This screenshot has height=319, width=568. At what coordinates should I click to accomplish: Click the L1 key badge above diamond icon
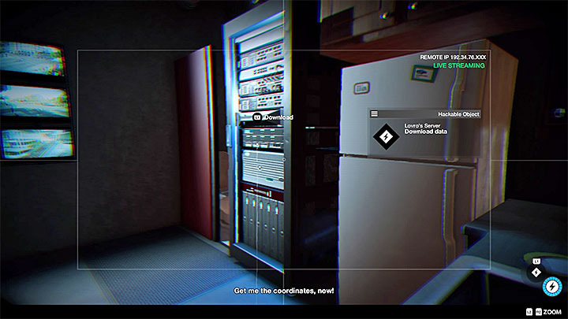pos(536,260)
